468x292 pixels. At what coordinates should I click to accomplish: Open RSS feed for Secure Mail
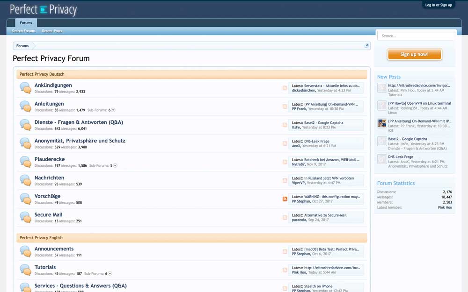click(x=285, y=217)
